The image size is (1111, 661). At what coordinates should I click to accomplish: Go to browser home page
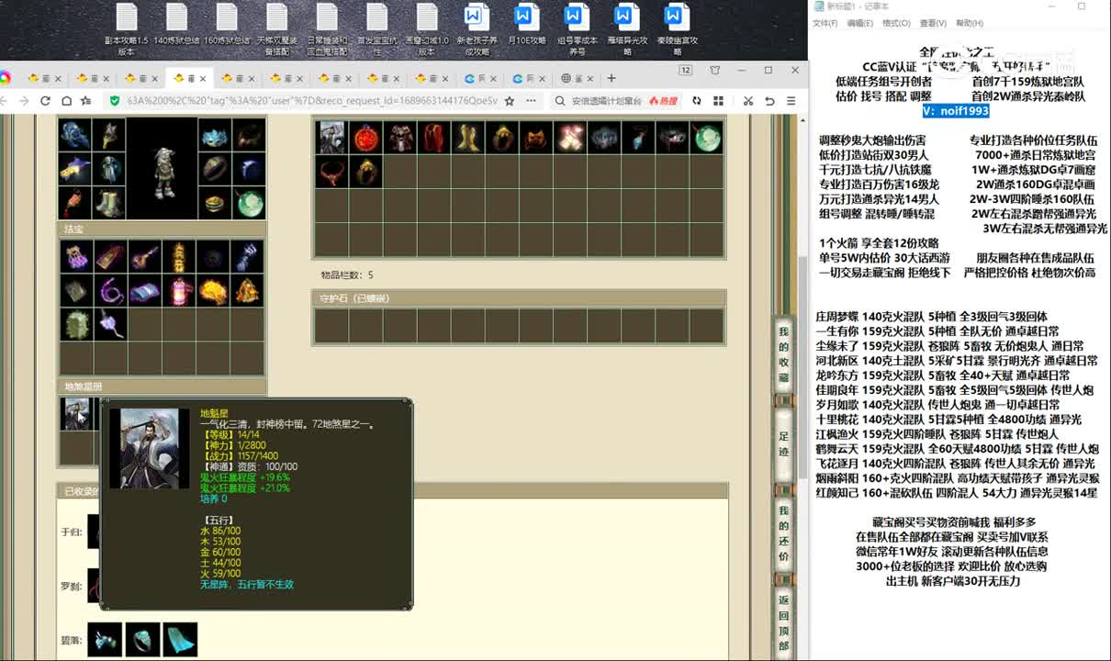pos(66,100)
